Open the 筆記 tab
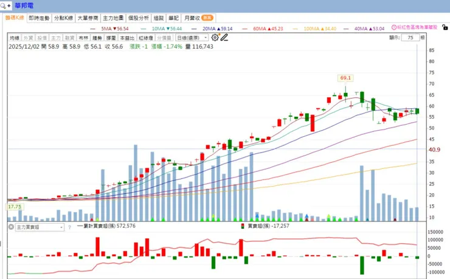 (x=173, y=18)
